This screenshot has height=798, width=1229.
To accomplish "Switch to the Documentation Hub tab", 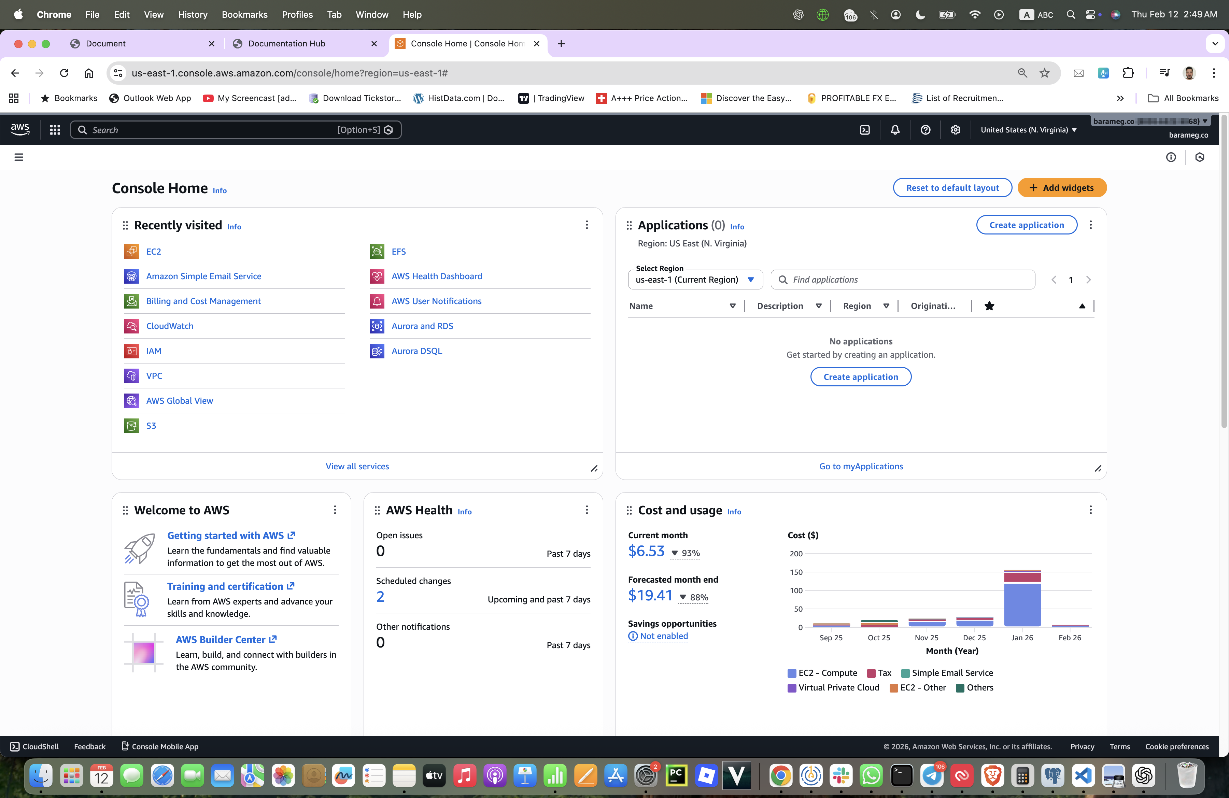I will coord(286,43).
